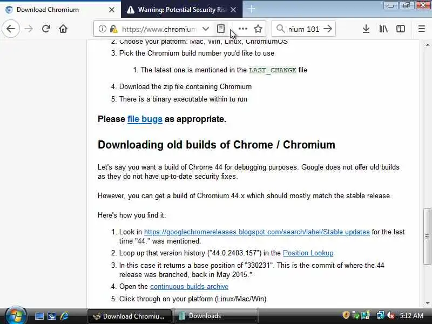Click the heading Downloading old builds of Chrome / Chromium
This screenshot has height=324, width=432.
click(x=217, y=145)
